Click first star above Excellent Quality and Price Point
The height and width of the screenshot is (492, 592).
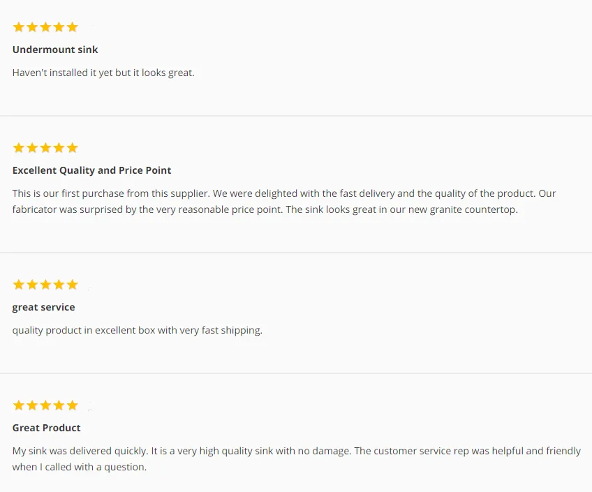tap(19, 148)
